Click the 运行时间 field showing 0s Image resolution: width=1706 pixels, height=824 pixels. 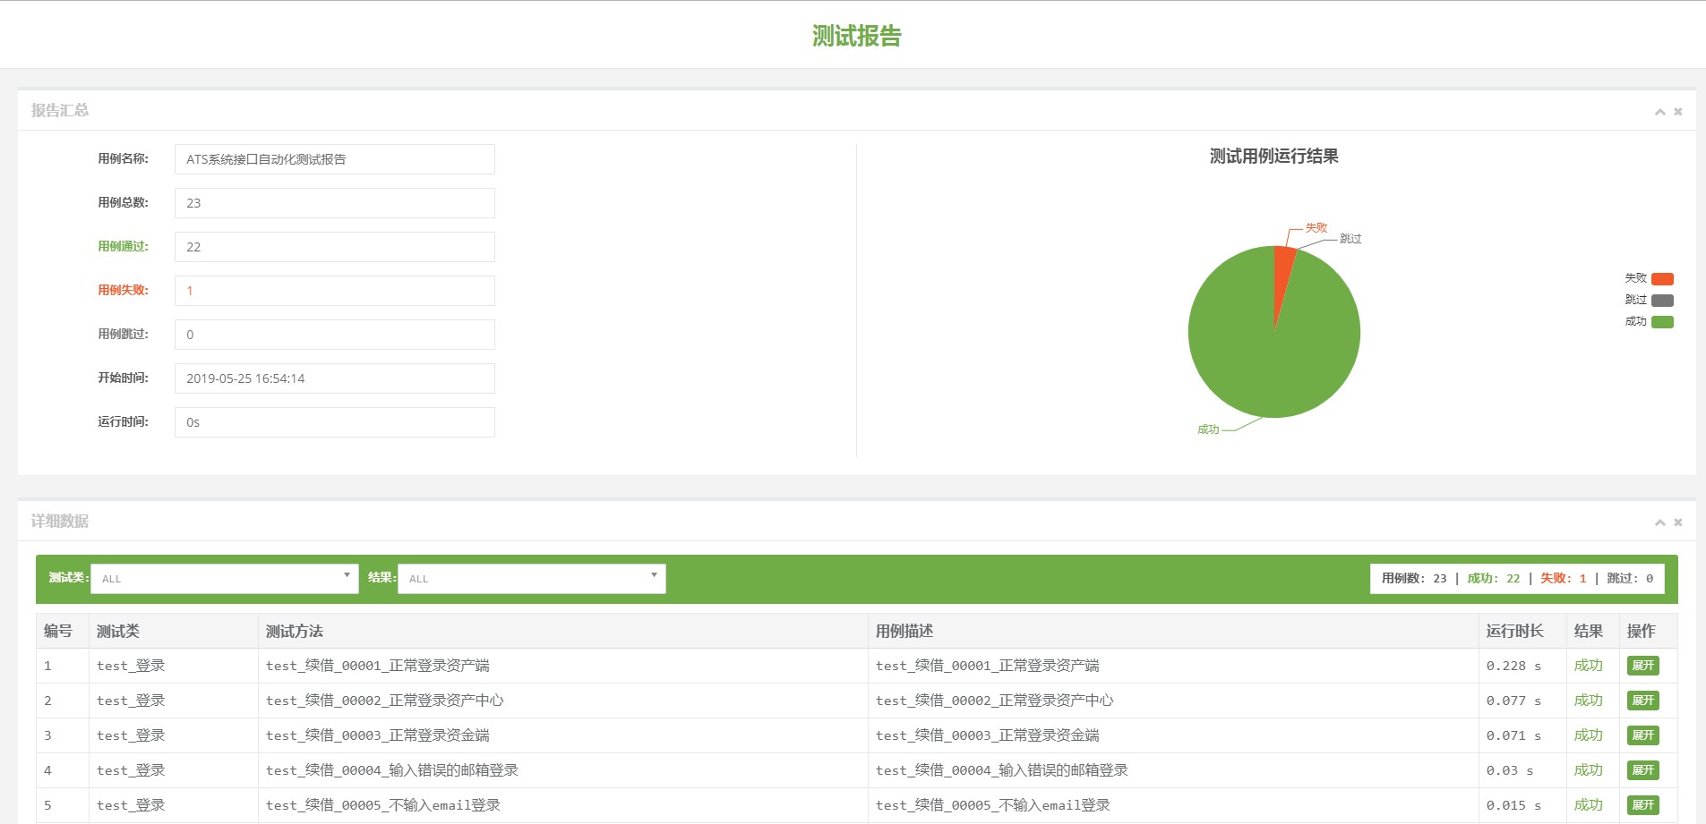tap(335, 422)
